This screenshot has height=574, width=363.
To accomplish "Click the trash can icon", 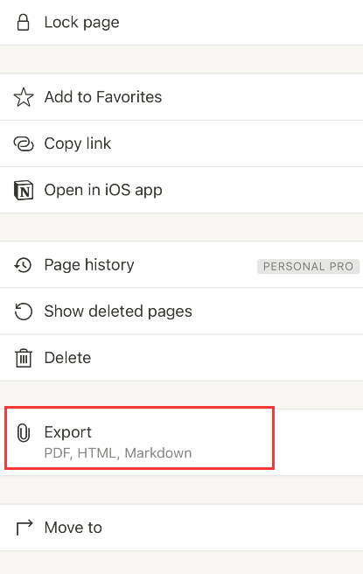I will pyautogui.click(x=24, y=358).
